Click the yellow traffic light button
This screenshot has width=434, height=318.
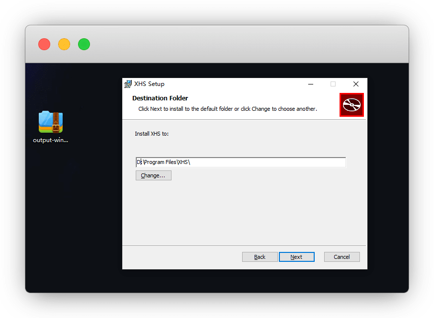(x=64, y=44)
